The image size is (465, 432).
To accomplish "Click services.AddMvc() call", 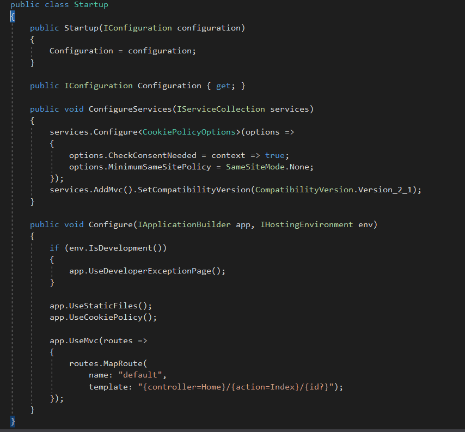I will [x=91, y=190].
